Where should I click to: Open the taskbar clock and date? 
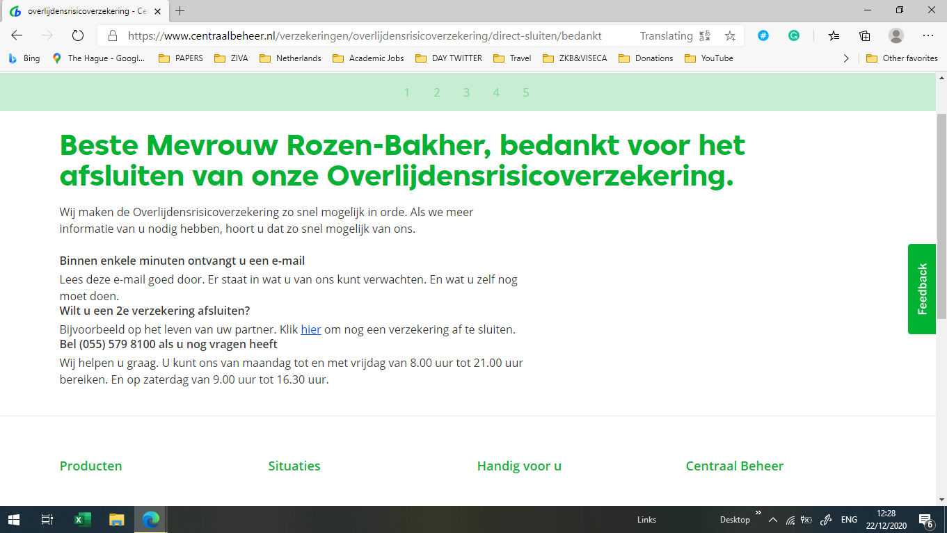(x=885, y=519)
